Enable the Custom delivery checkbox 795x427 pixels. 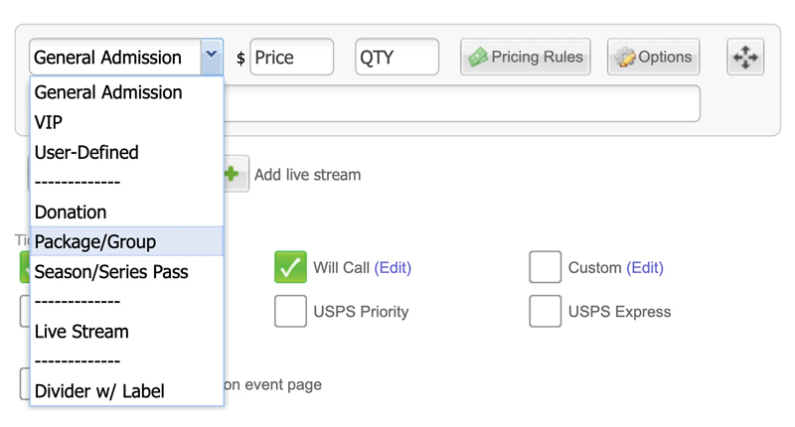pos(545,267)
